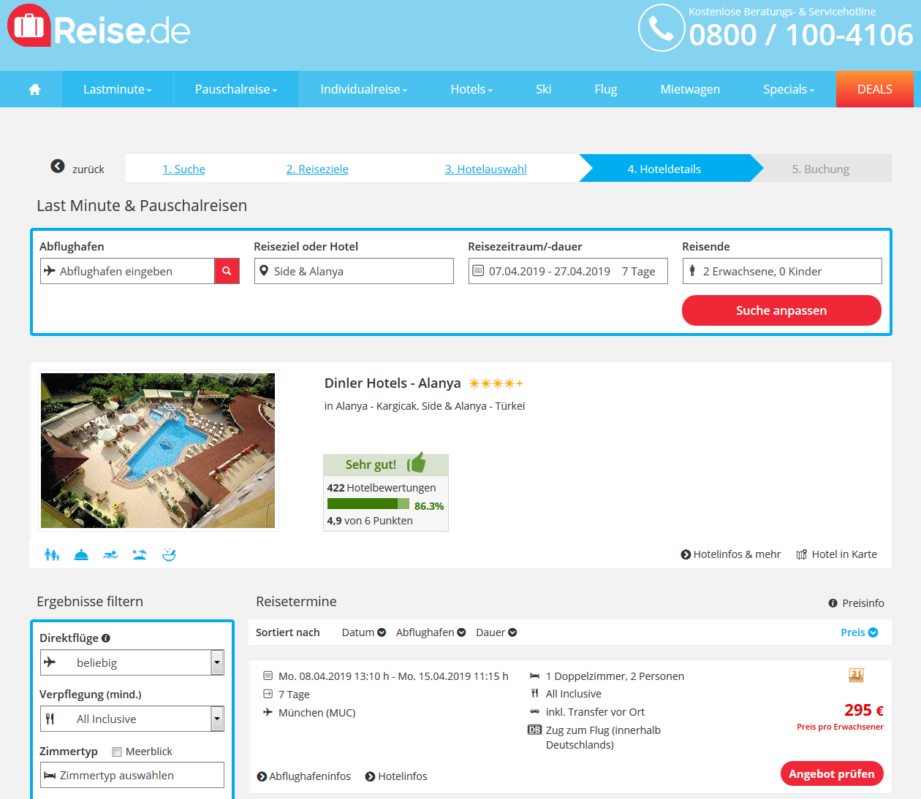Go to step 3. Hotelauswahl
The width and height of the screenshot is (921, 799).
click(485, 169)
